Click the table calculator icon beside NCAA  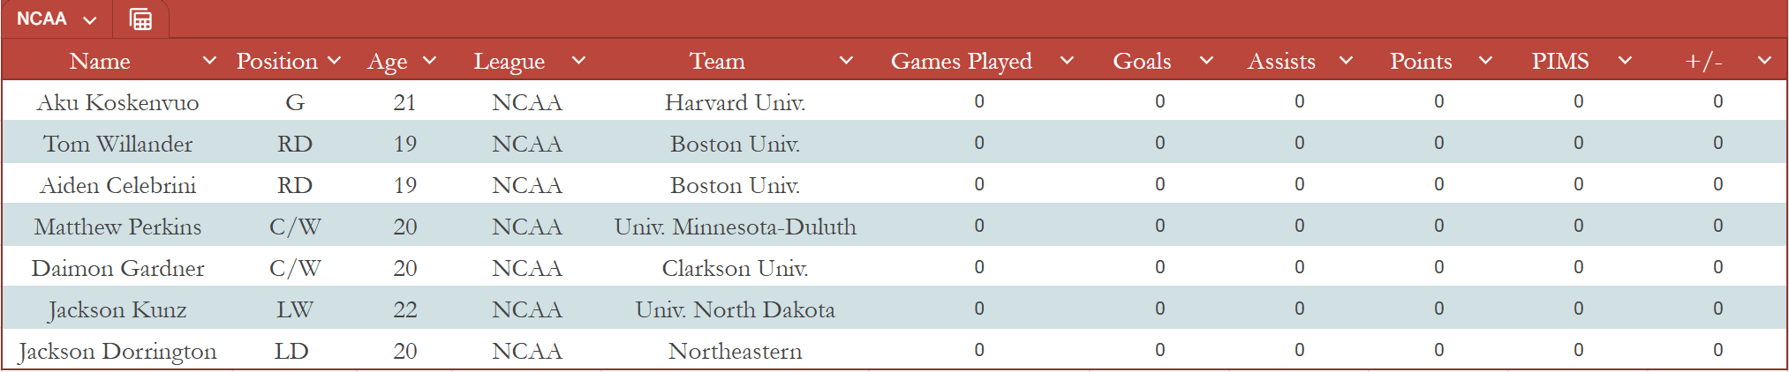140,19
